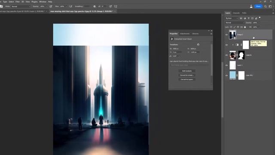275x155 pixels.
Task: Click the link icon on Color Fill layer
Action: 237,75
